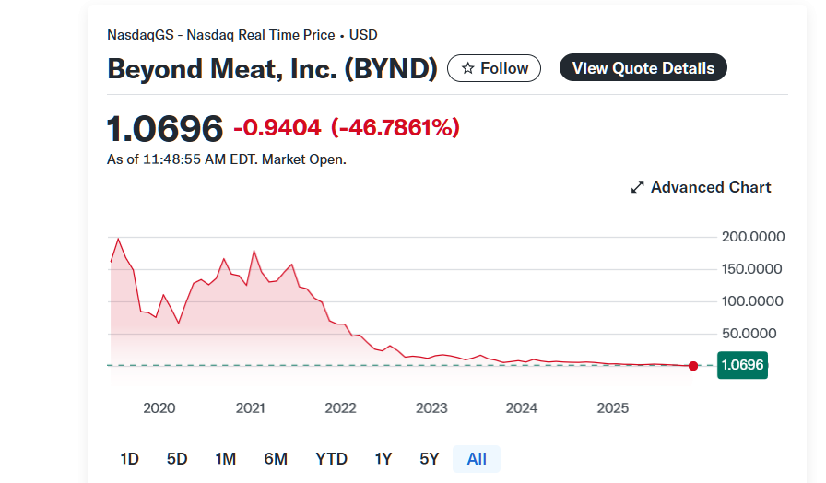Screen dimensions: 826x483
Task: Select the 5D time range
Action: click(x=177, y=458)
